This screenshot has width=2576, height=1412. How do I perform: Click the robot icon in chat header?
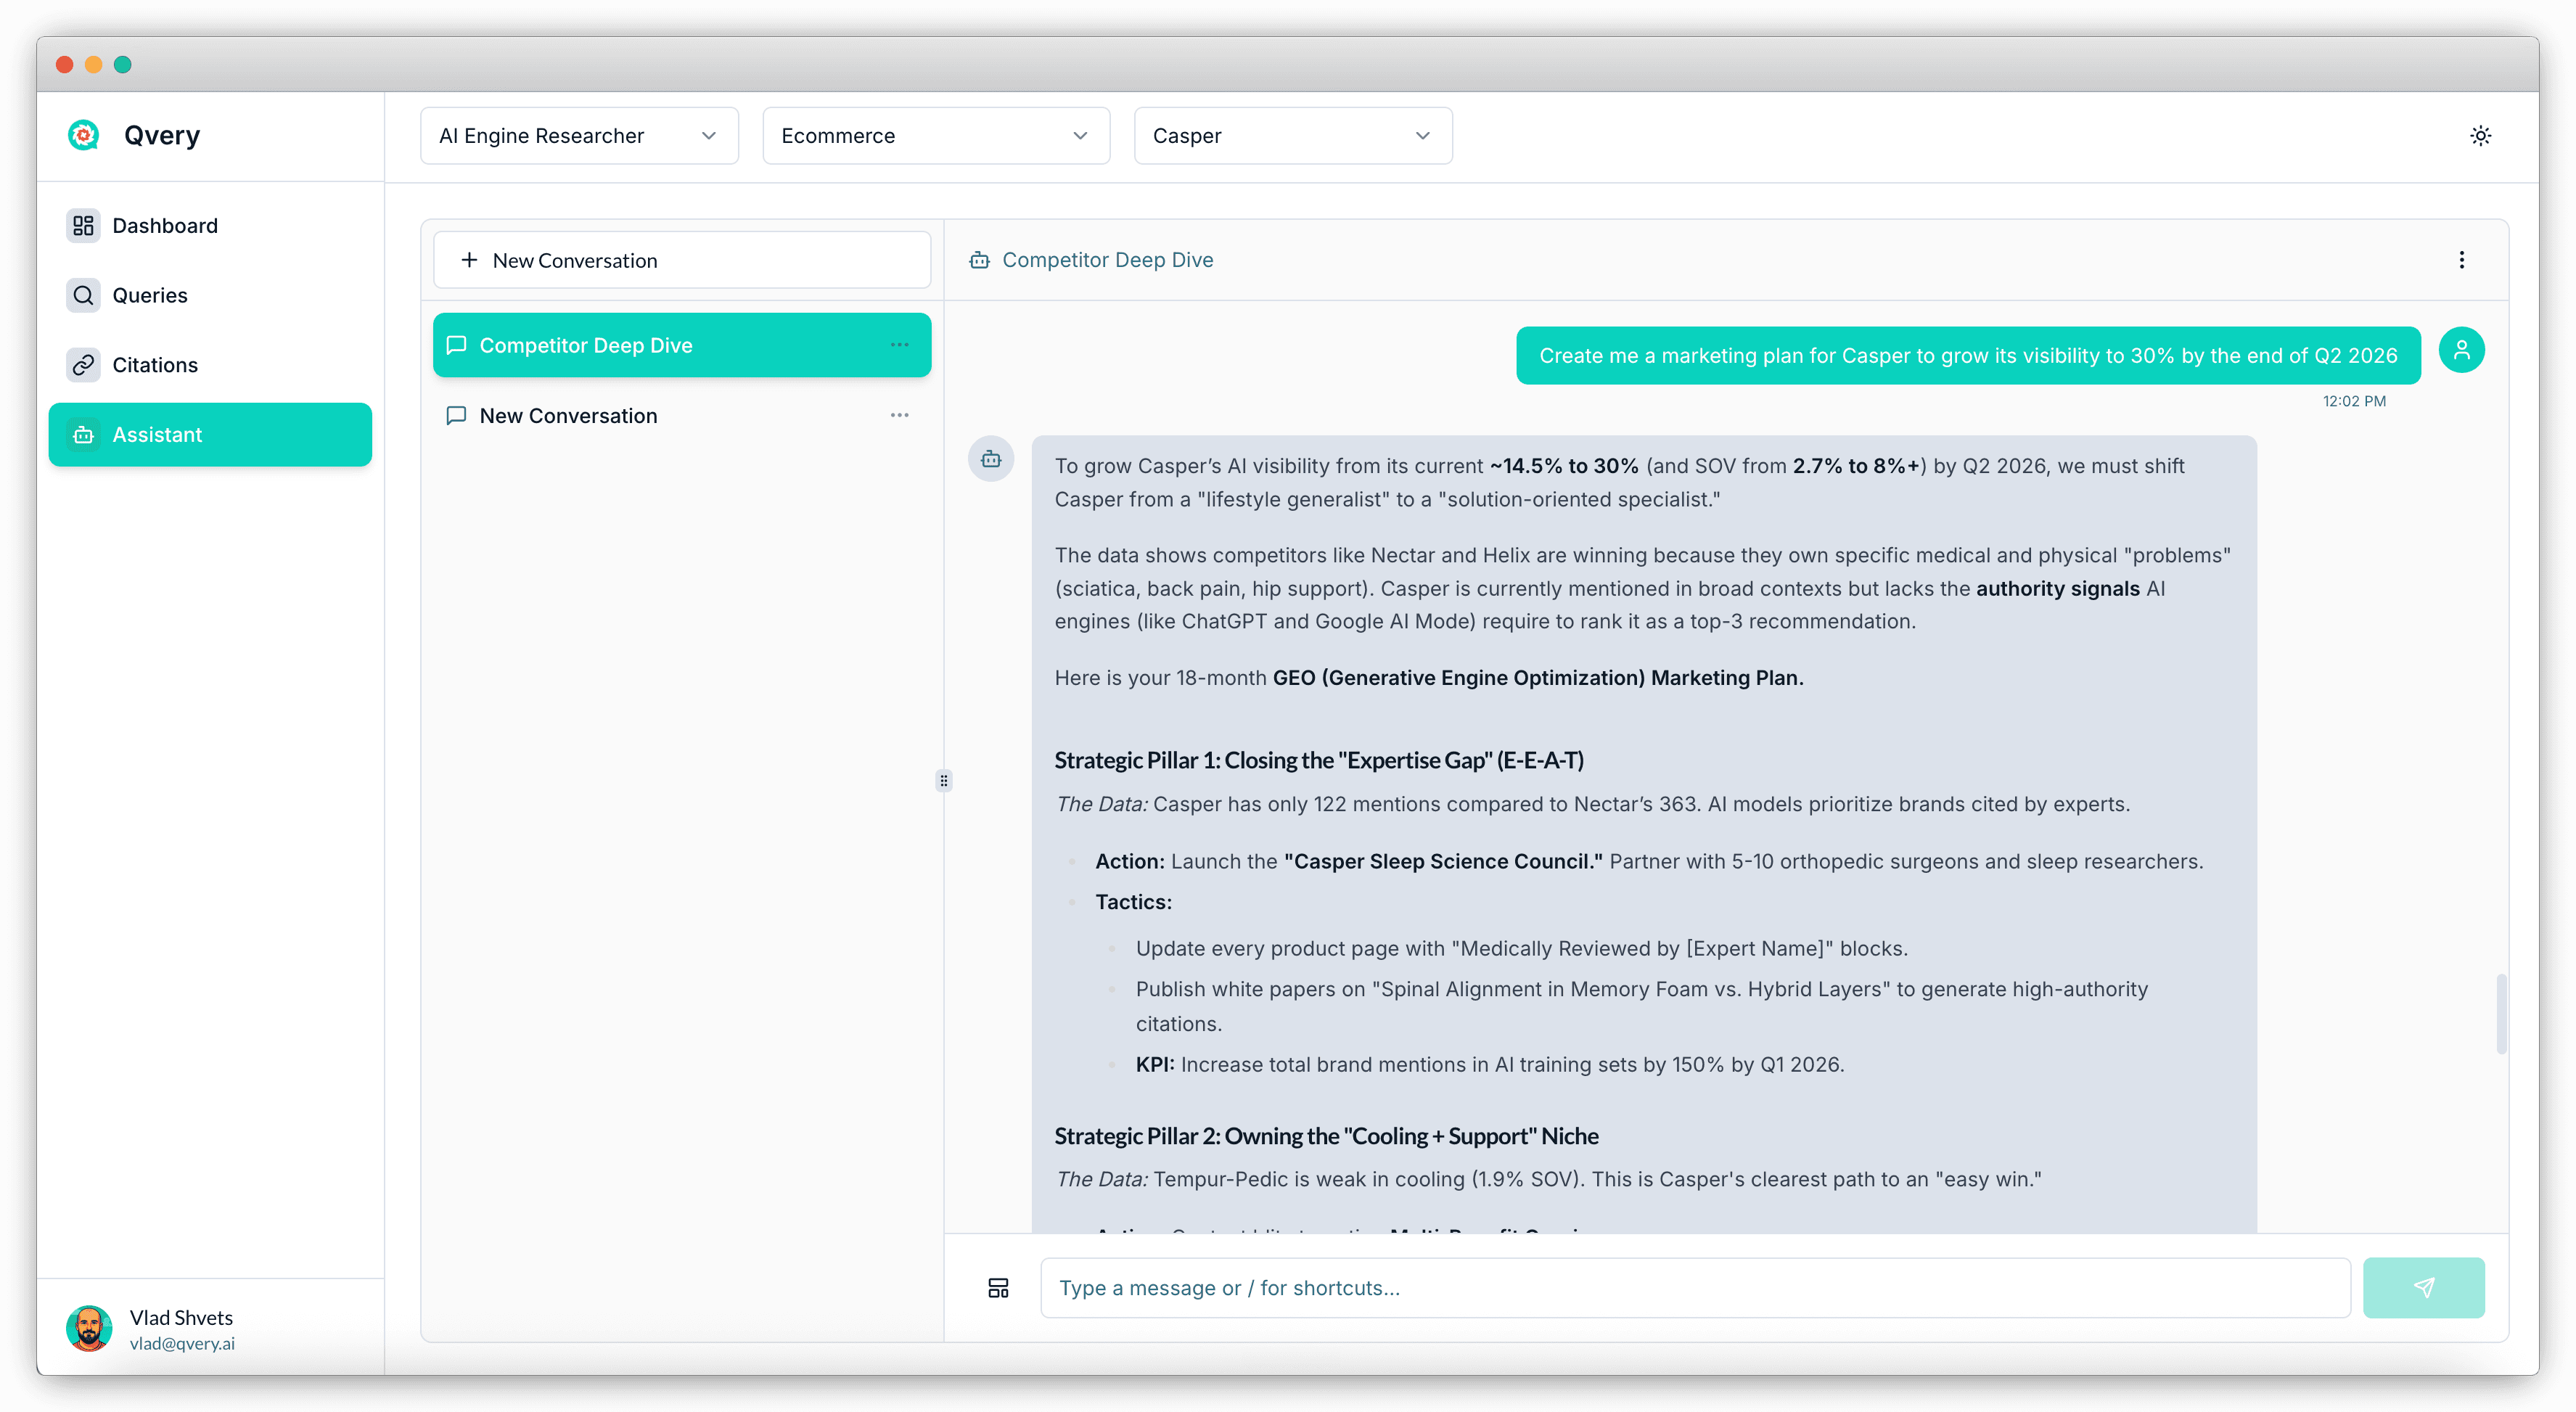click(x=980, y=261)
